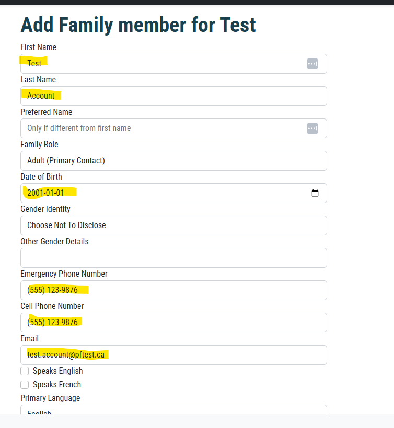
Task: Click the password manager icon in First Name
Action: 312,64
